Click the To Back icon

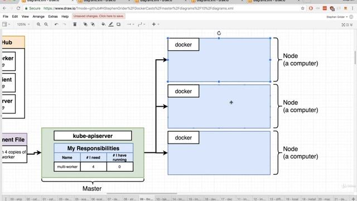93,24
